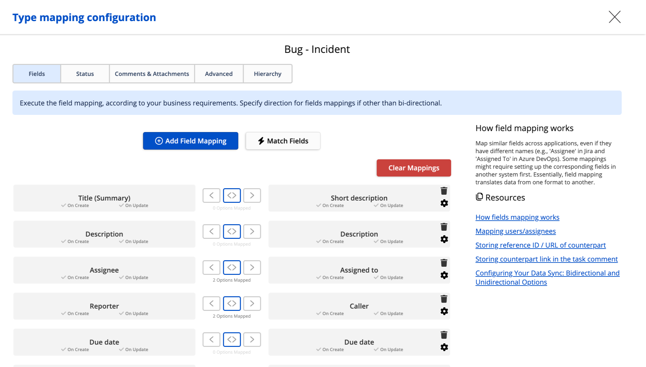Set Description mapping to right-only direction
Screen dimensions: 646x367
252,231
